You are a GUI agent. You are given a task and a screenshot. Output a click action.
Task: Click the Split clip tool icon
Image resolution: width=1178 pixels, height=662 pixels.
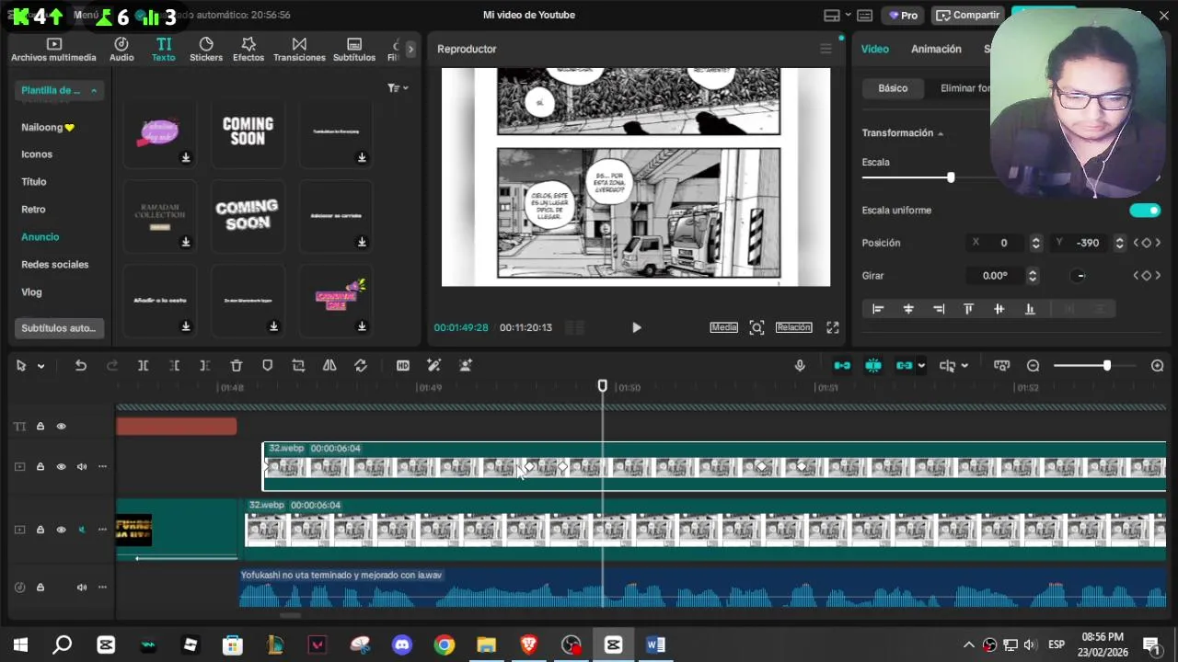coord(143,366)
